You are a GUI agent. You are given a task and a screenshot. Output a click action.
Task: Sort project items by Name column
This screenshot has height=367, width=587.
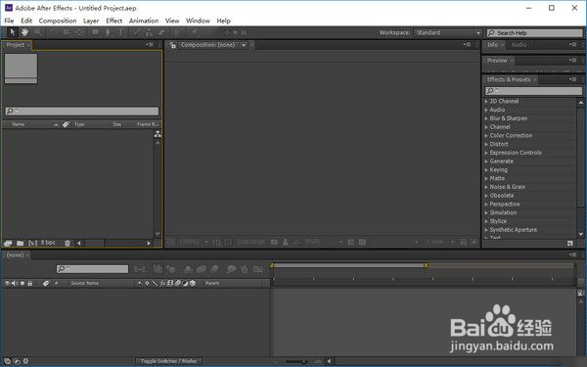[x=19, y=124]
